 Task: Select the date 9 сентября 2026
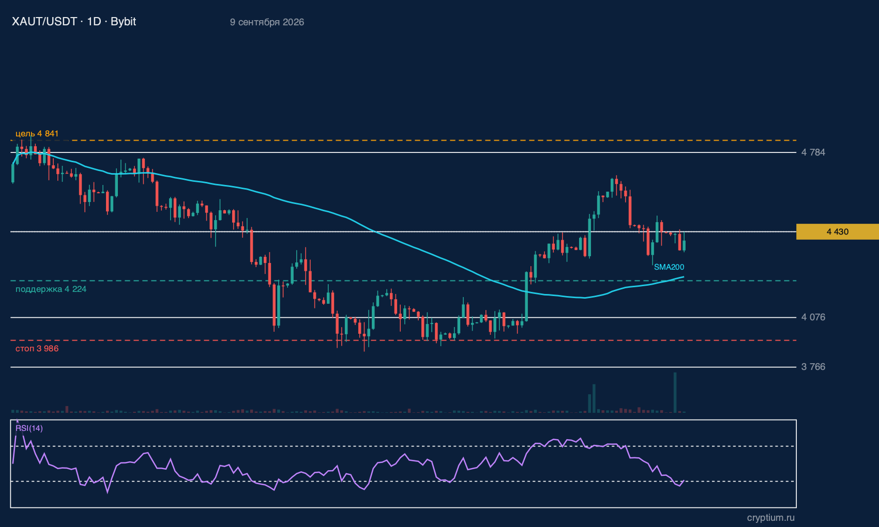pos(267,22)
